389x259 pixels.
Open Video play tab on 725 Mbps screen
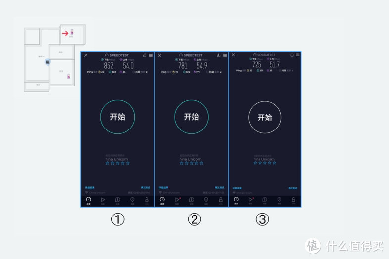coord(250,200)
